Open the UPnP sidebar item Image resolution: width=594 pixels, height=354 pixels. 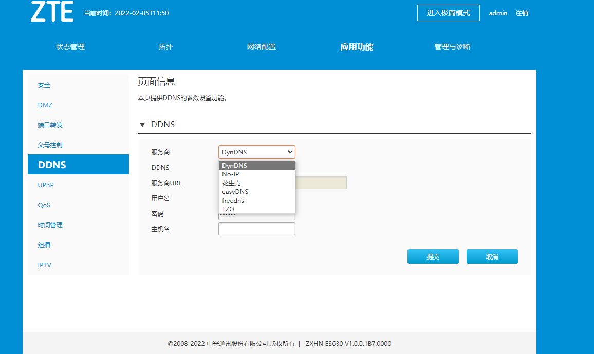point(46,185)
